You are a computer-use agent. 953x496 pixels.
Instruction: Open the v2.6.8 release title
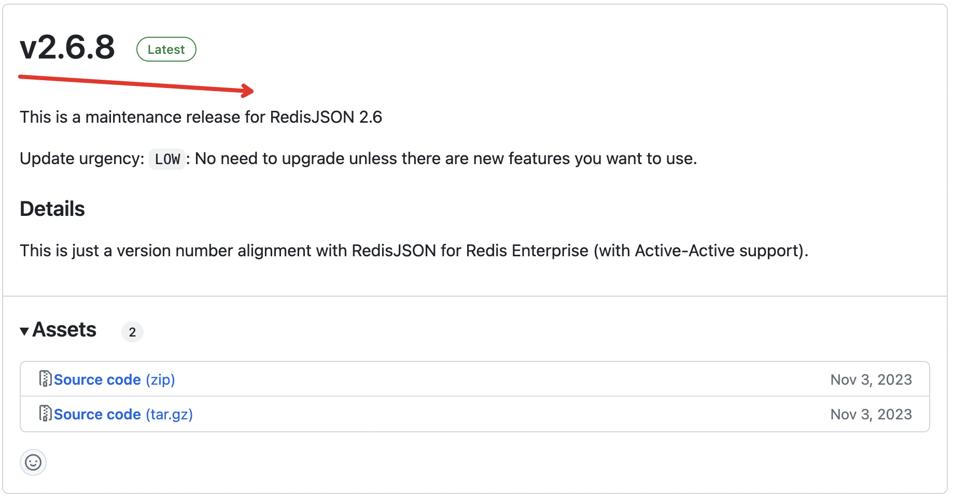click(67, 48)
